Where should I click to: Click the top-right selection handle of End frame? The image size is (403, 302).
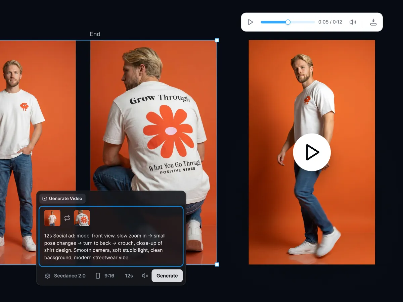pos(217,40)
